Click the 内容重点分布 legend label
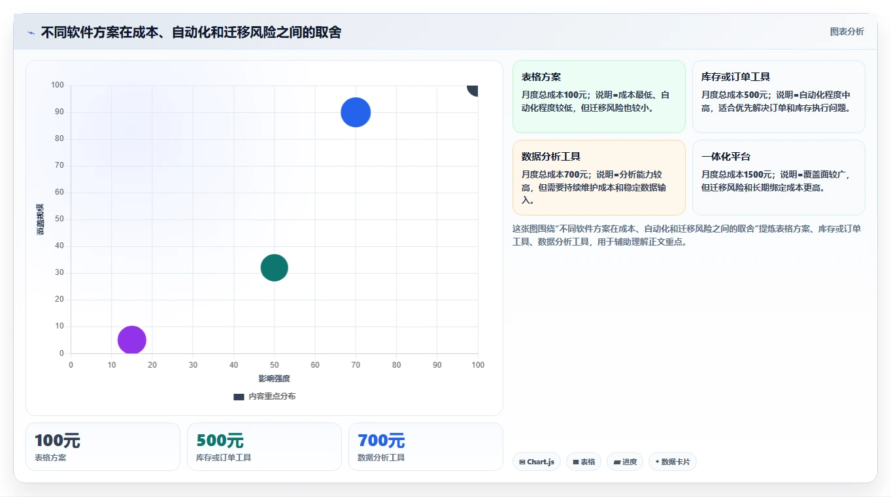This screenshot has width=891, height=497. click(x=272, y=396)
